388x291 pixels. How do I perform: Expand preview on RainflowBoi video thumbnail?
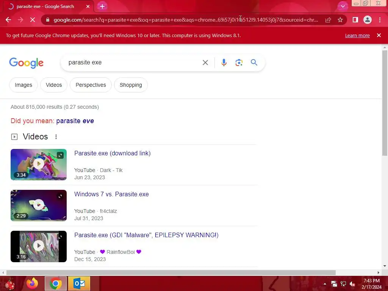click(60, 237)
